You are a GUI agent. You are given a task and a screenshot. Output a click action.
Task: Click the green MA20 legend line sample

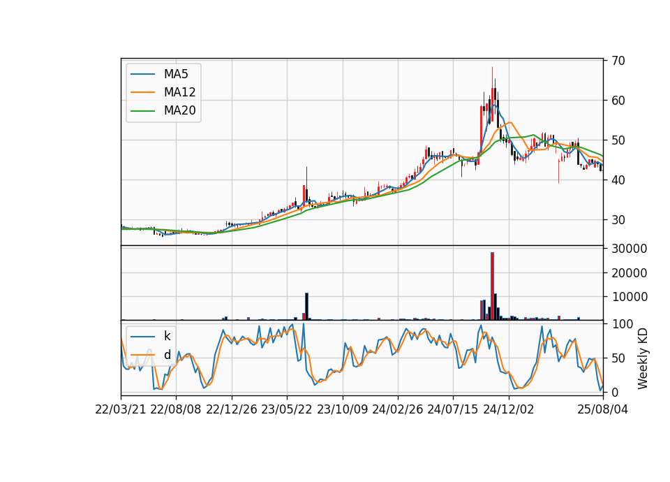[142, 111]
